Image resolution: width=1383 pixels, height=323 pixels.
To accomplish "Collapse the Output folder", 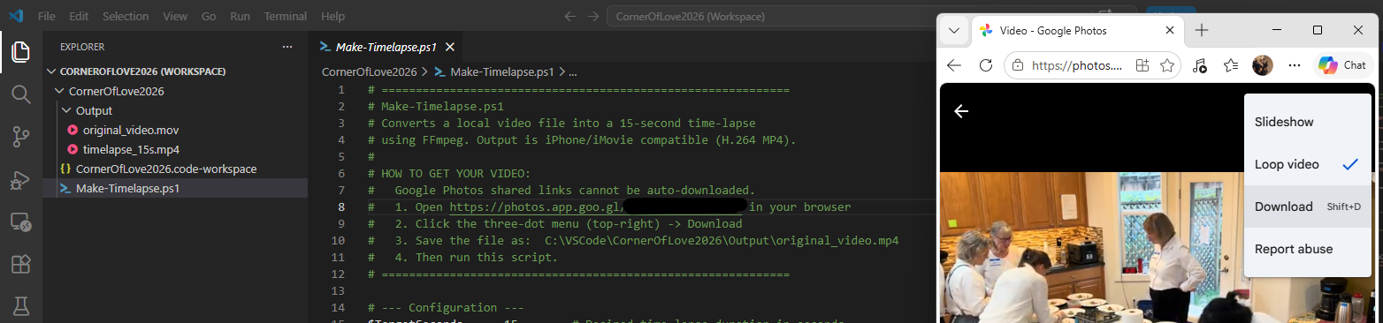I will [175, 110].
